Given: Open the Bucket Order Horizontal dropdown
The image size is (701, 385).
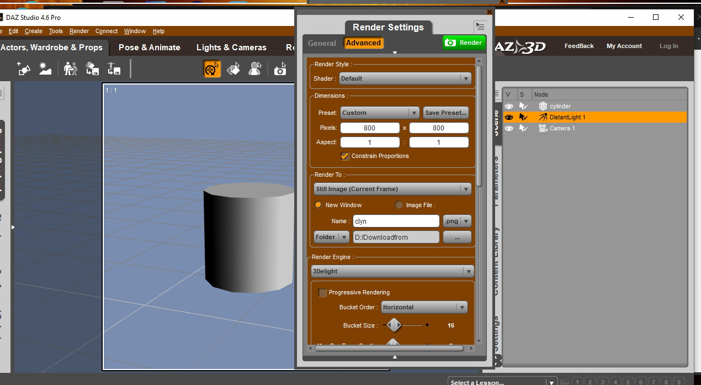Looking at the screenshot, I should tap(424, 307).
